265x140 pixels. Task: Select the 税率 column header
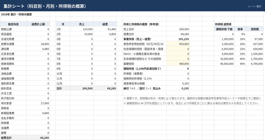coord(240,29)
